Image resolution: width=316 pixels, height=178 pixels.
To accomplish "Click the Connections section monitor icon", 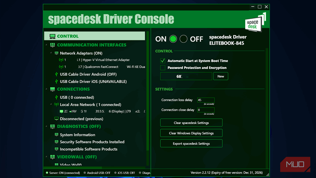I will (x=52, y=89).
